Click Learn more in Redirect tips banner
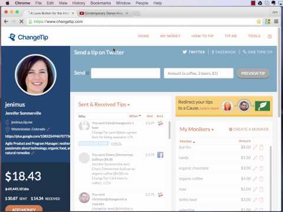The width and height of the screenshot is (283, 212). coord(209,108)
